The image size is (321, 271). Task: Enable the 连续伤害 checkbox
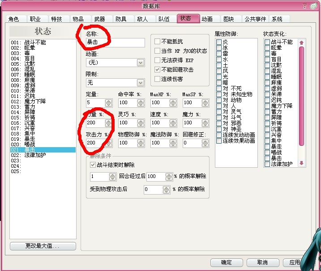click(157, 79)
